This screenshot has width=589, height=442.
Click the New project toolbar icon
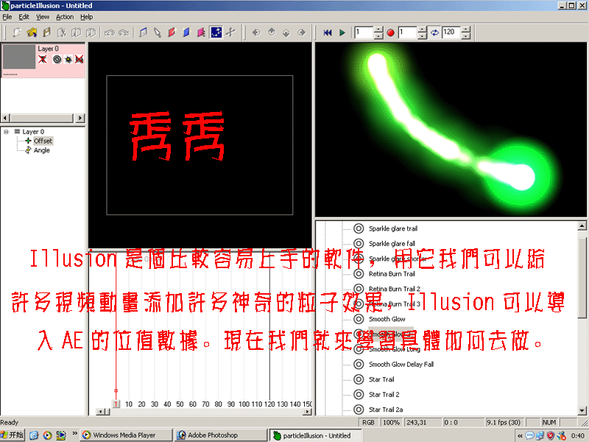tap(16, 32)
